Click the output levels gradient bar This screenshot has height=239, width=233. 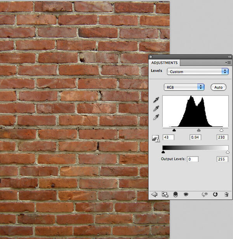[x=195, y=148]
